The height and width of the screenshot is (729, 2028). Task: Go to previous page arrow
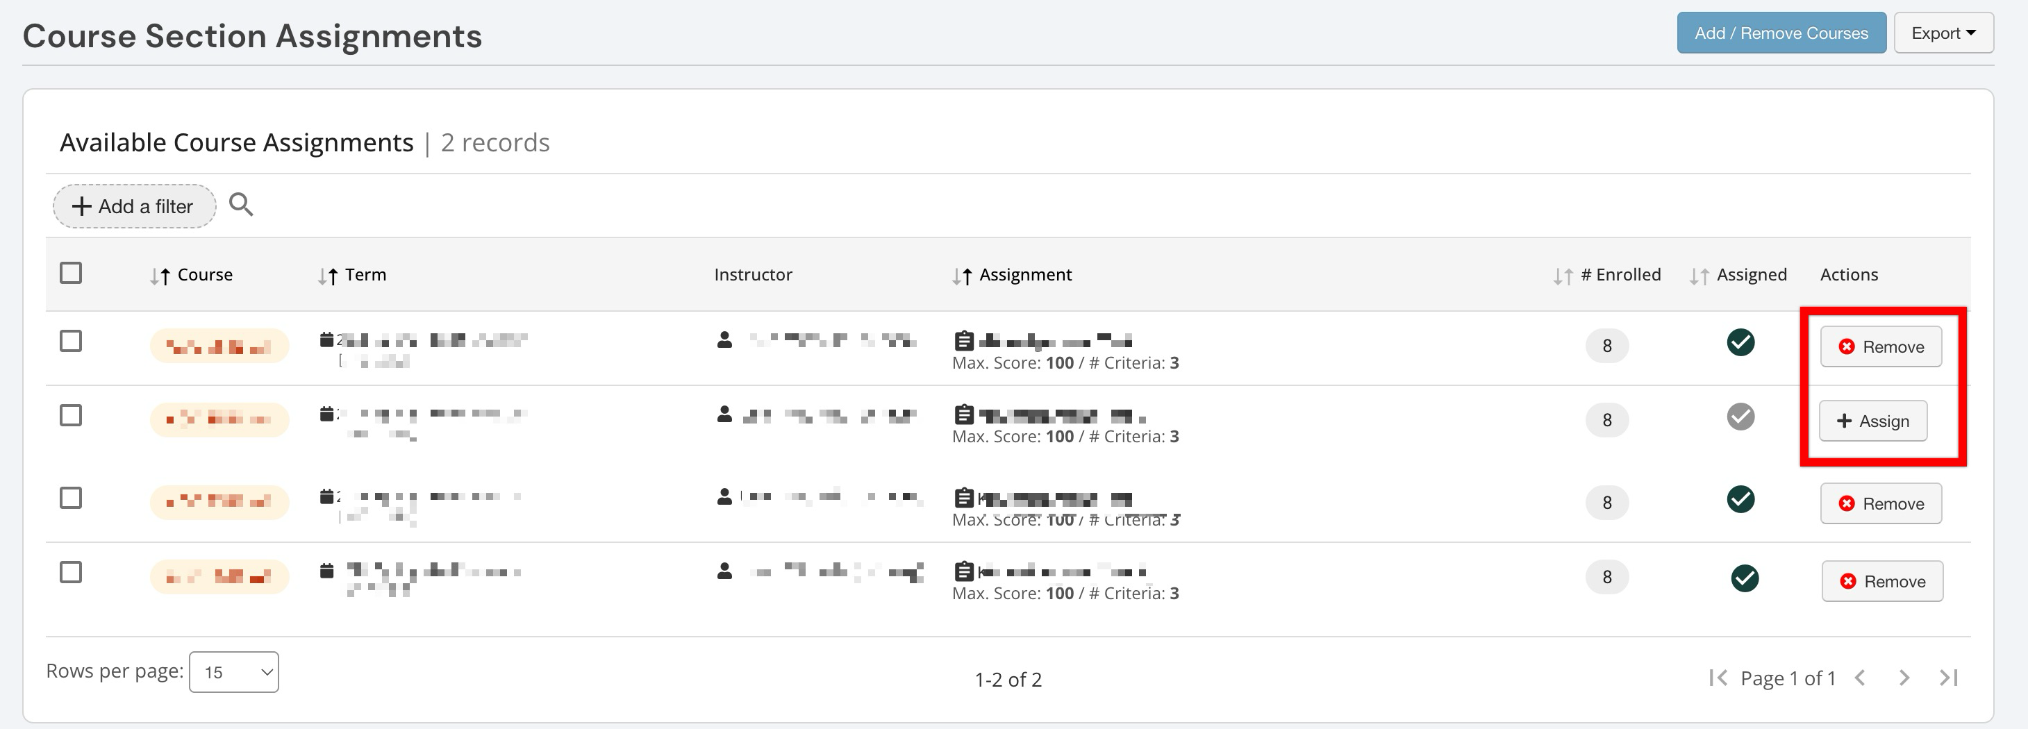[1861, 678]
